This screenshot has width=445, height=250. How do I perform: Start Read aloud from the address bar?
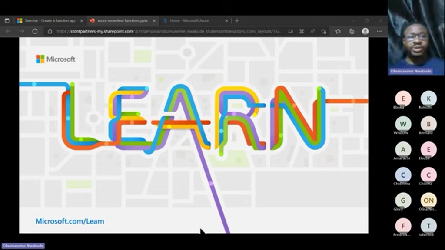pos(312,31)
